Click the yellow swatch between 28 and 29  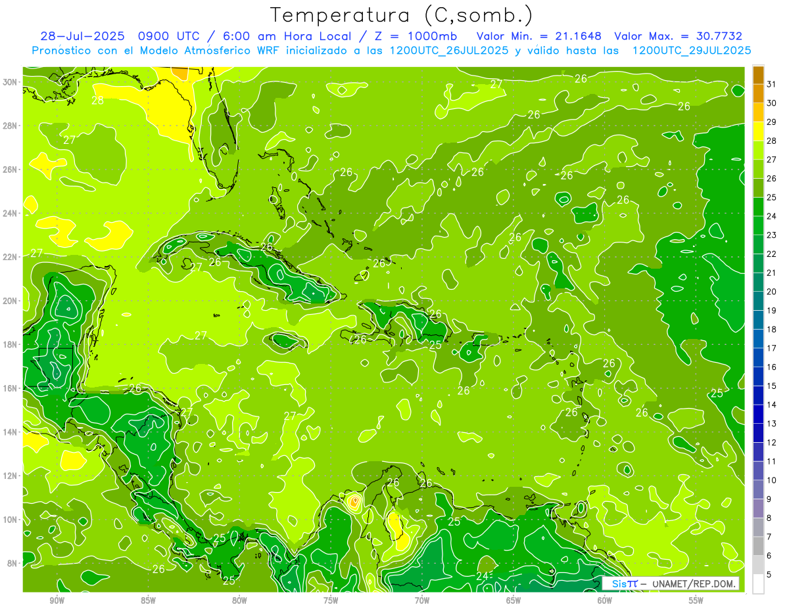pyautogui.click(x=758, y=131)
